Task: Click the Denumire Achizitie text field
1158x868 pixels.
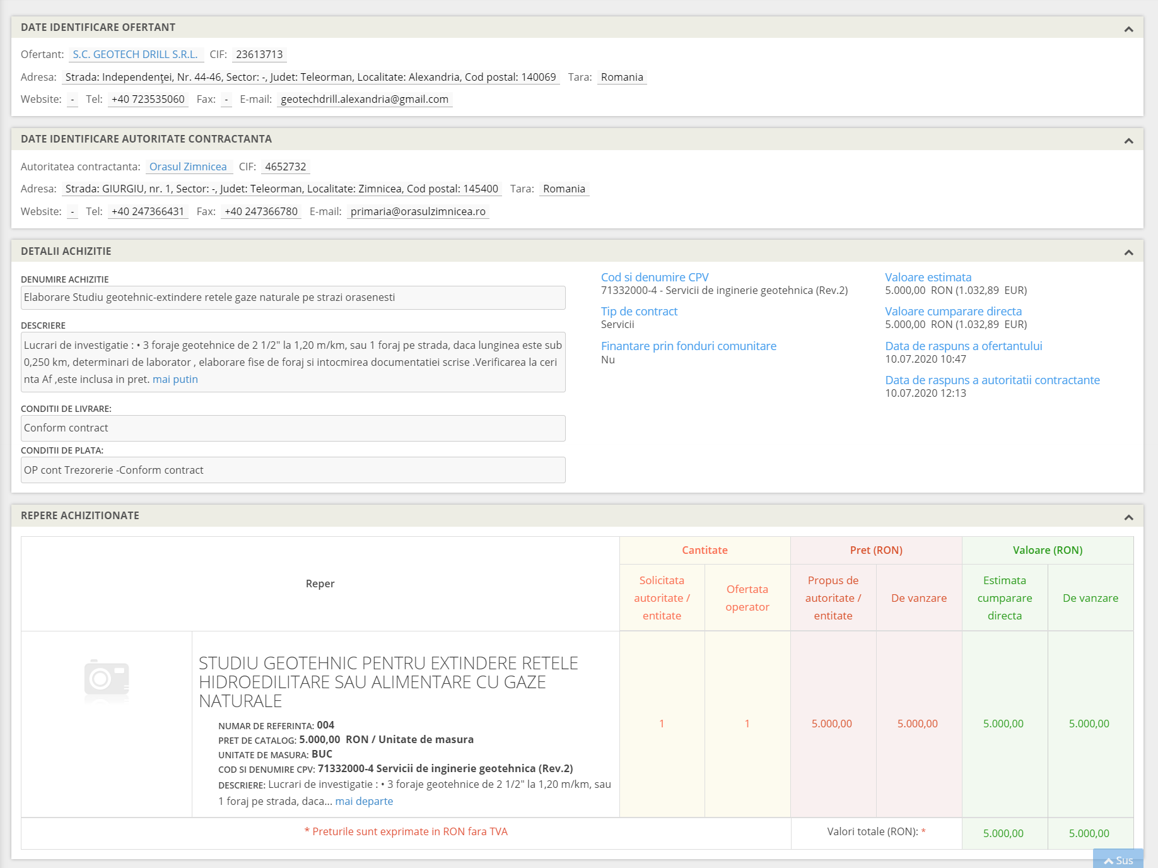Action: [x=293, y=298]
